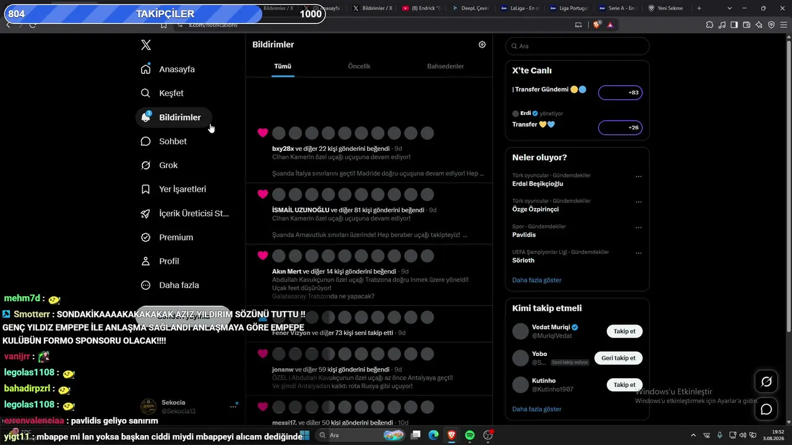Switch to the Serie A browser tab
This screenshot has height=445, width=792.
[x=618, y=8]
